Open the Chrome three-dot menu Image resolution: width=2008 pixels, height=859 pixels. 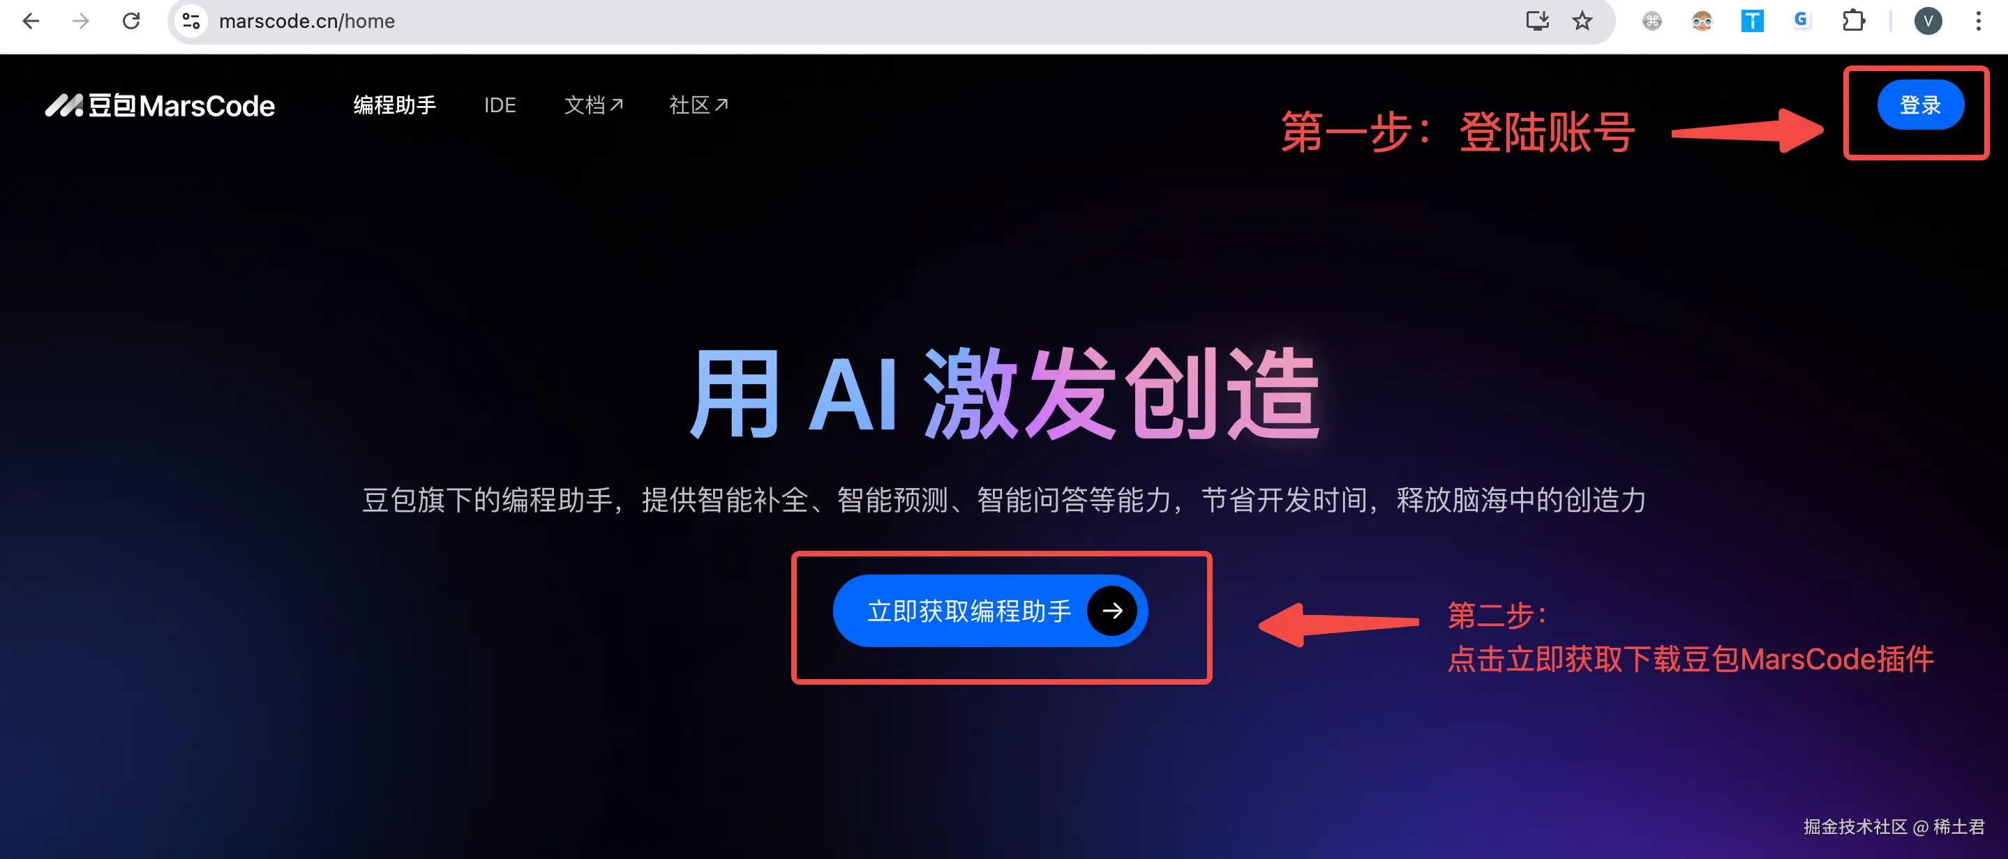[1979, 21]
